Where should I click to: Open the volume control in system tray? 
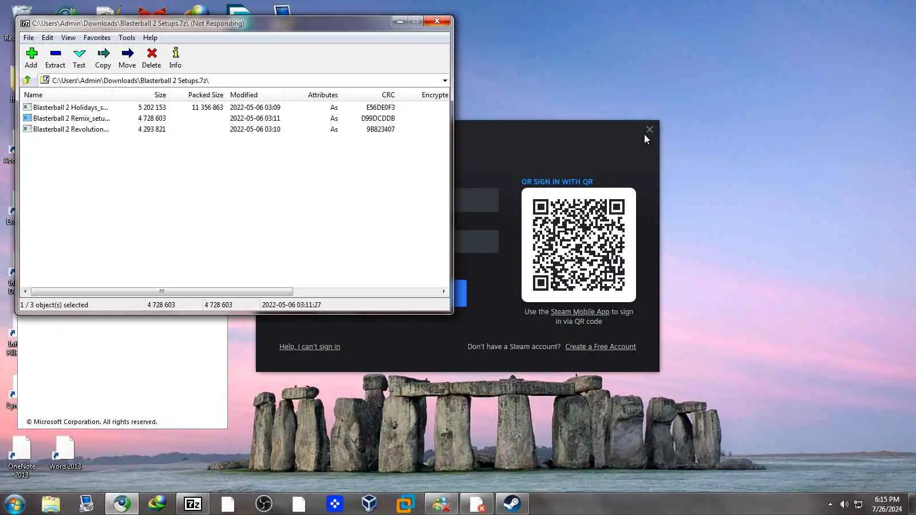pos(844,504)
